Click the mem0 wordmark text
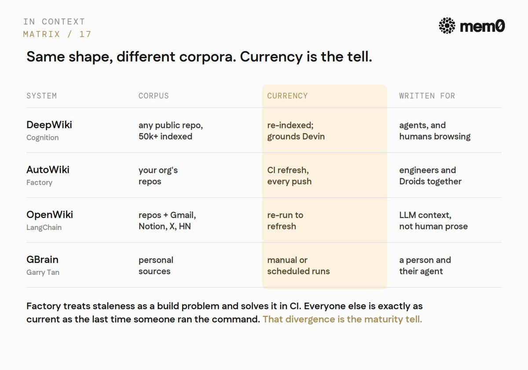Viewport: 528px width, 370px height. pos(483,26)
